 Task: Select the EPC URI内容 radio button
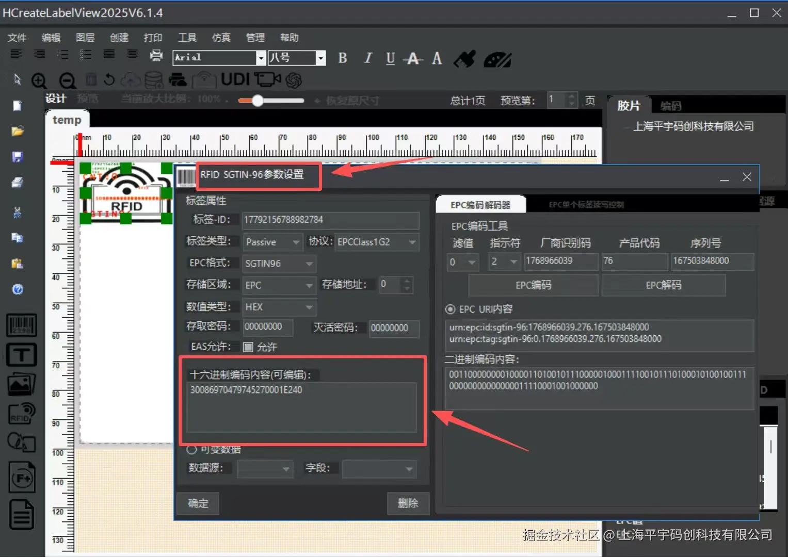coord(451,309)
